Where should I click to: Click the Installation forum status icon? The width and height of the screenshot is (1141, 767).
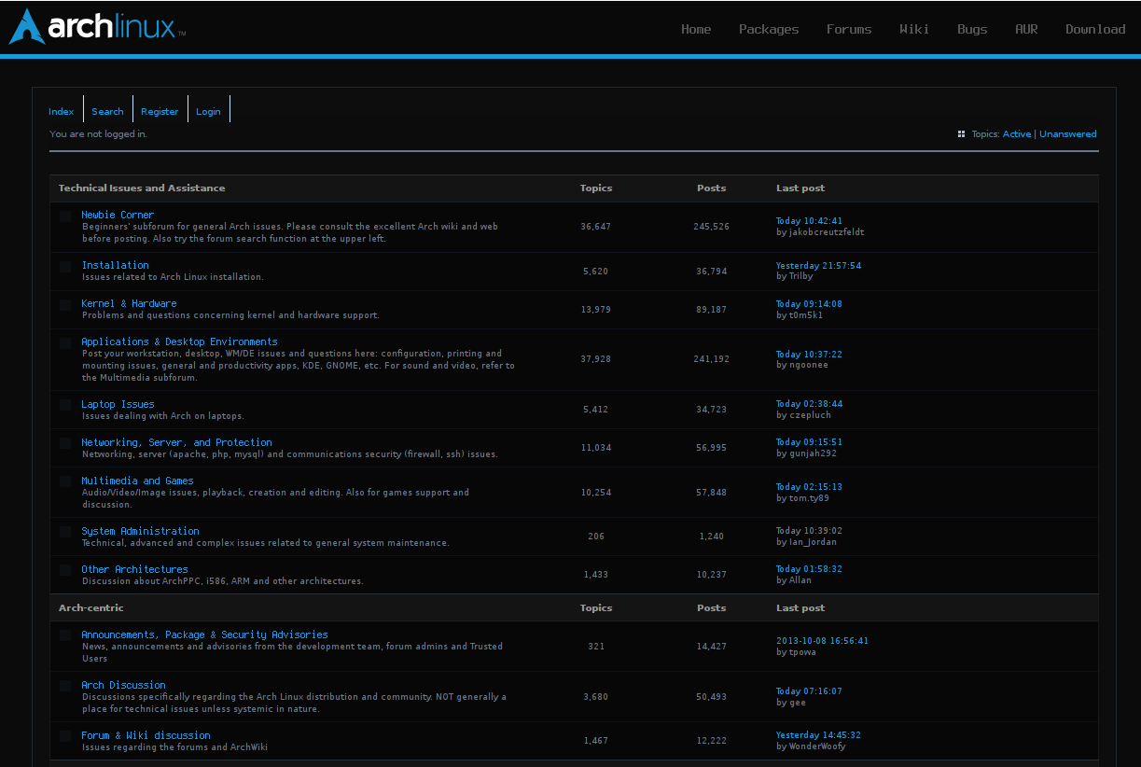65,266
